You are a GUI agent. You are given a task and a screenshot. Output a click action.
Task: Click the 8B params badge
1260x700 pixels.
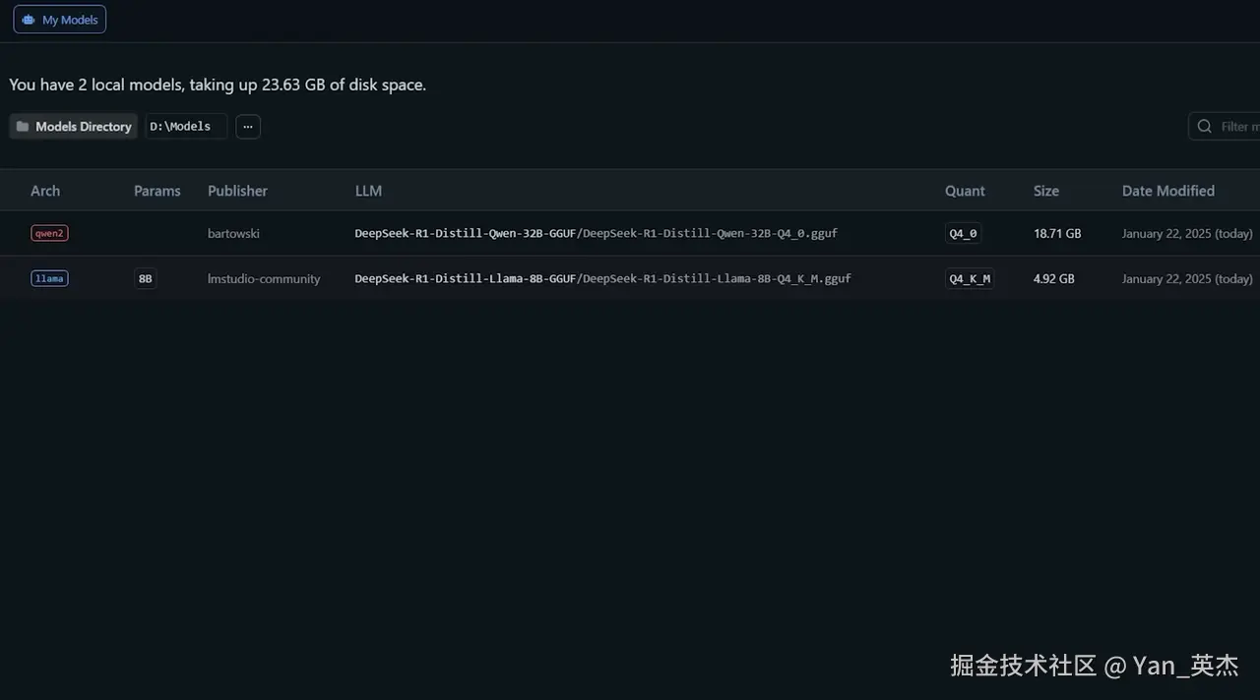click(x=146, y=279)
